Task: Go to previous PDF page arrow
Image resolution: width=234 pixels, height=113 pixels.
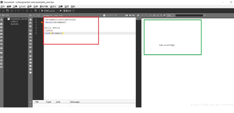Action: [143, 15]
